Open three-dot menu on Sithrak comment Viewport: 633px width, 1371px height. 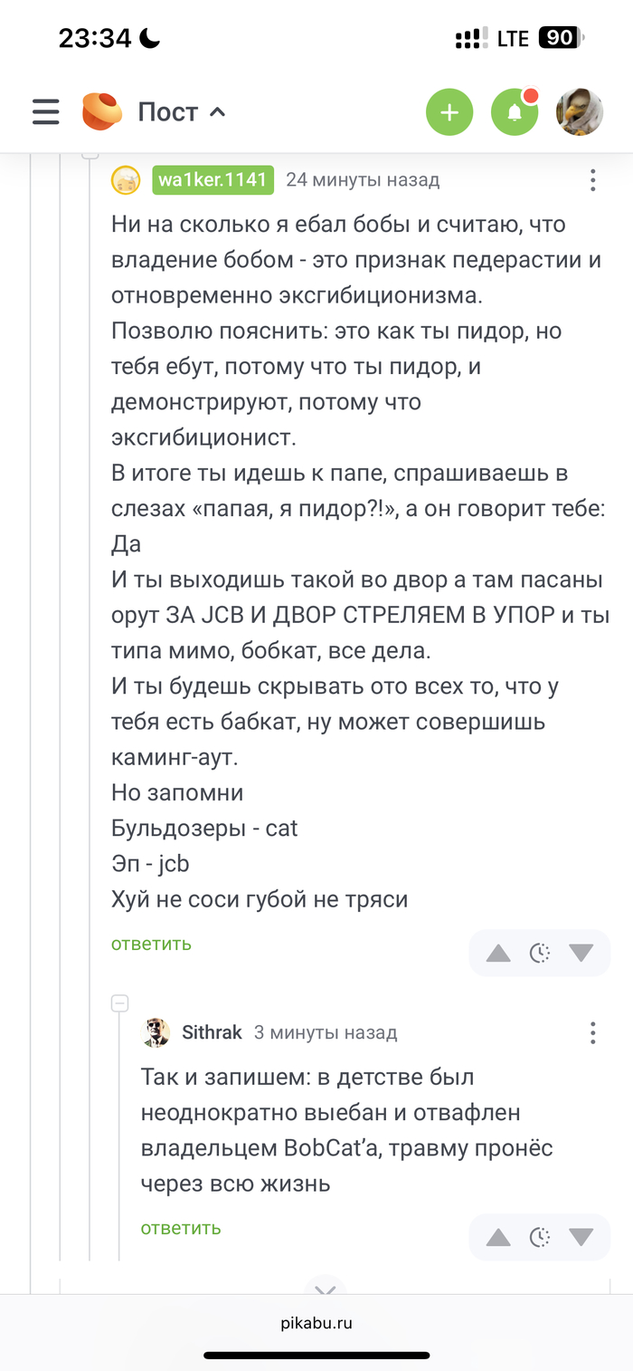point(592,1032)
